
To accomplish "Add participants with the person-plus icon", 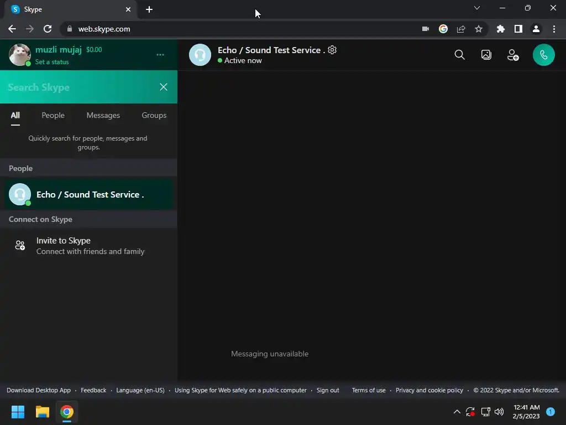I will click(513, 55).
